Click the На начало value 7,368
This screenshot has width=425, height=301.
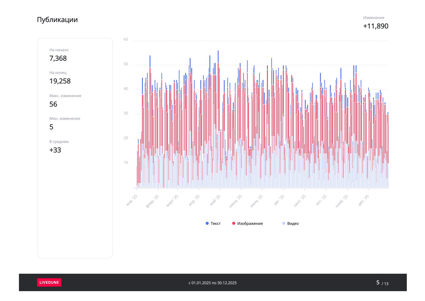point(58,58)
